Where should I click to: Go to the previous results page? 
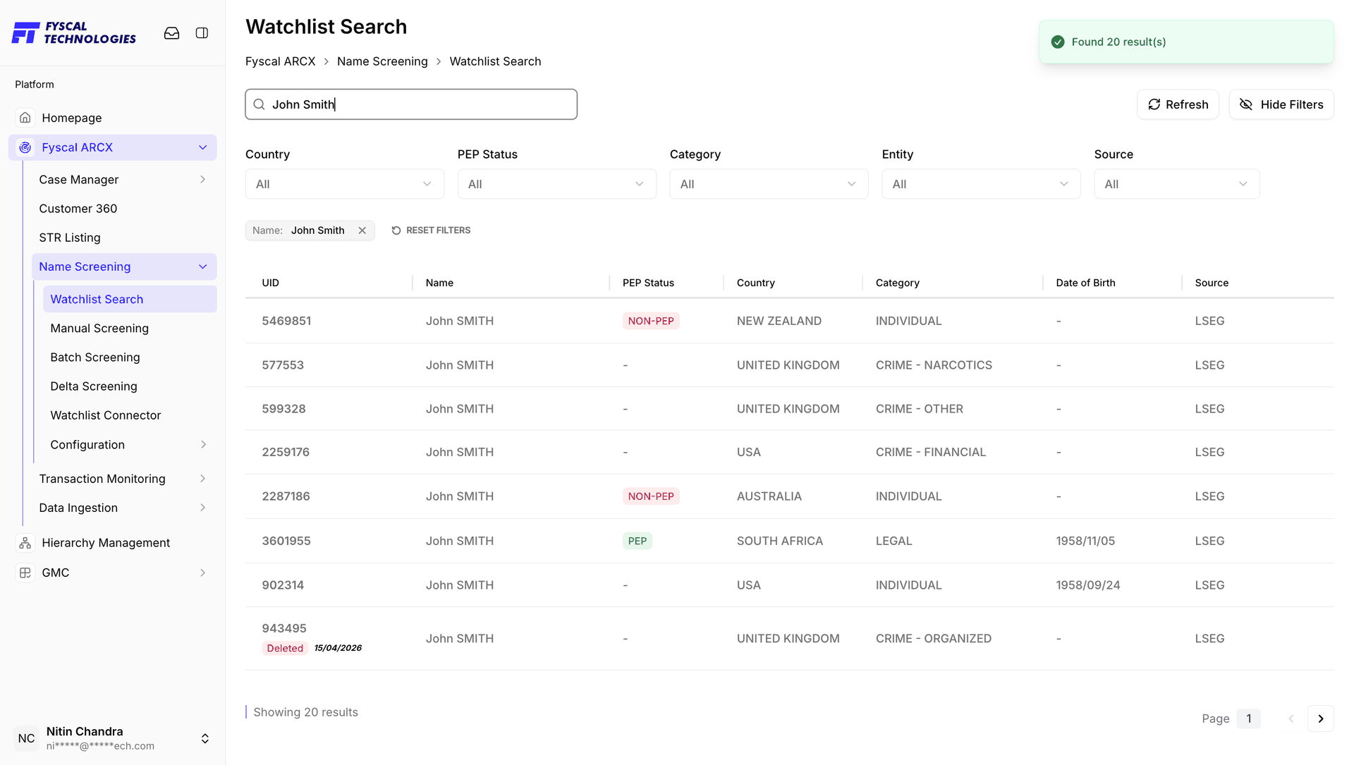[1291, 718]
